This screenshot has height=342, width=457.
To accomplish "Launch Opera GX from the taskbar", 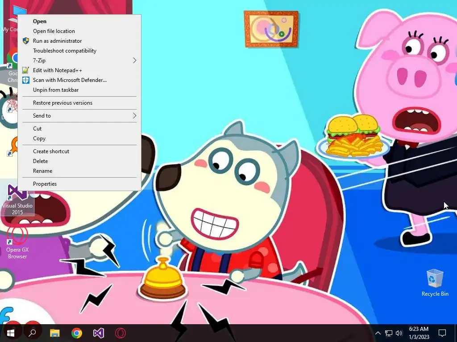I will coord(120,333).
